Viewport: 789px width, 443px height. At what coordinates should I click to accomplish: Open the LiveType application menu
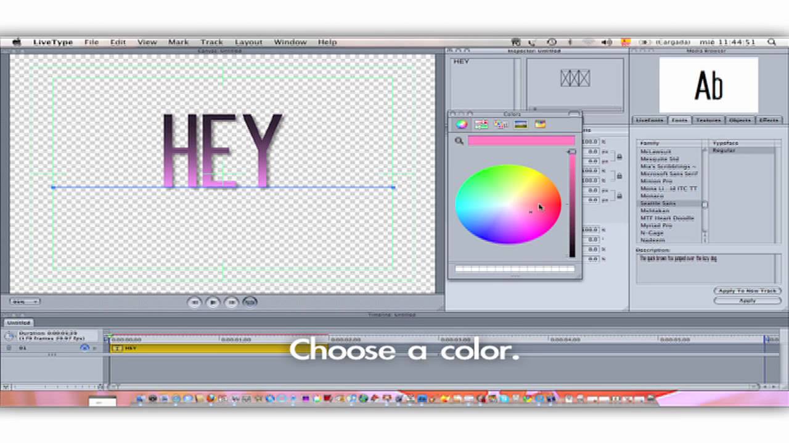[x=53, y=42]
